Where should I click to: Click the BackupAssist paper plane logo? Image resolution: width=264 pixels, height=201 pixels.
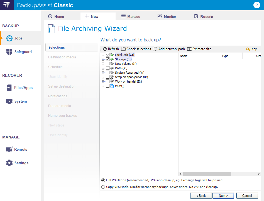(x=7, y=5)
